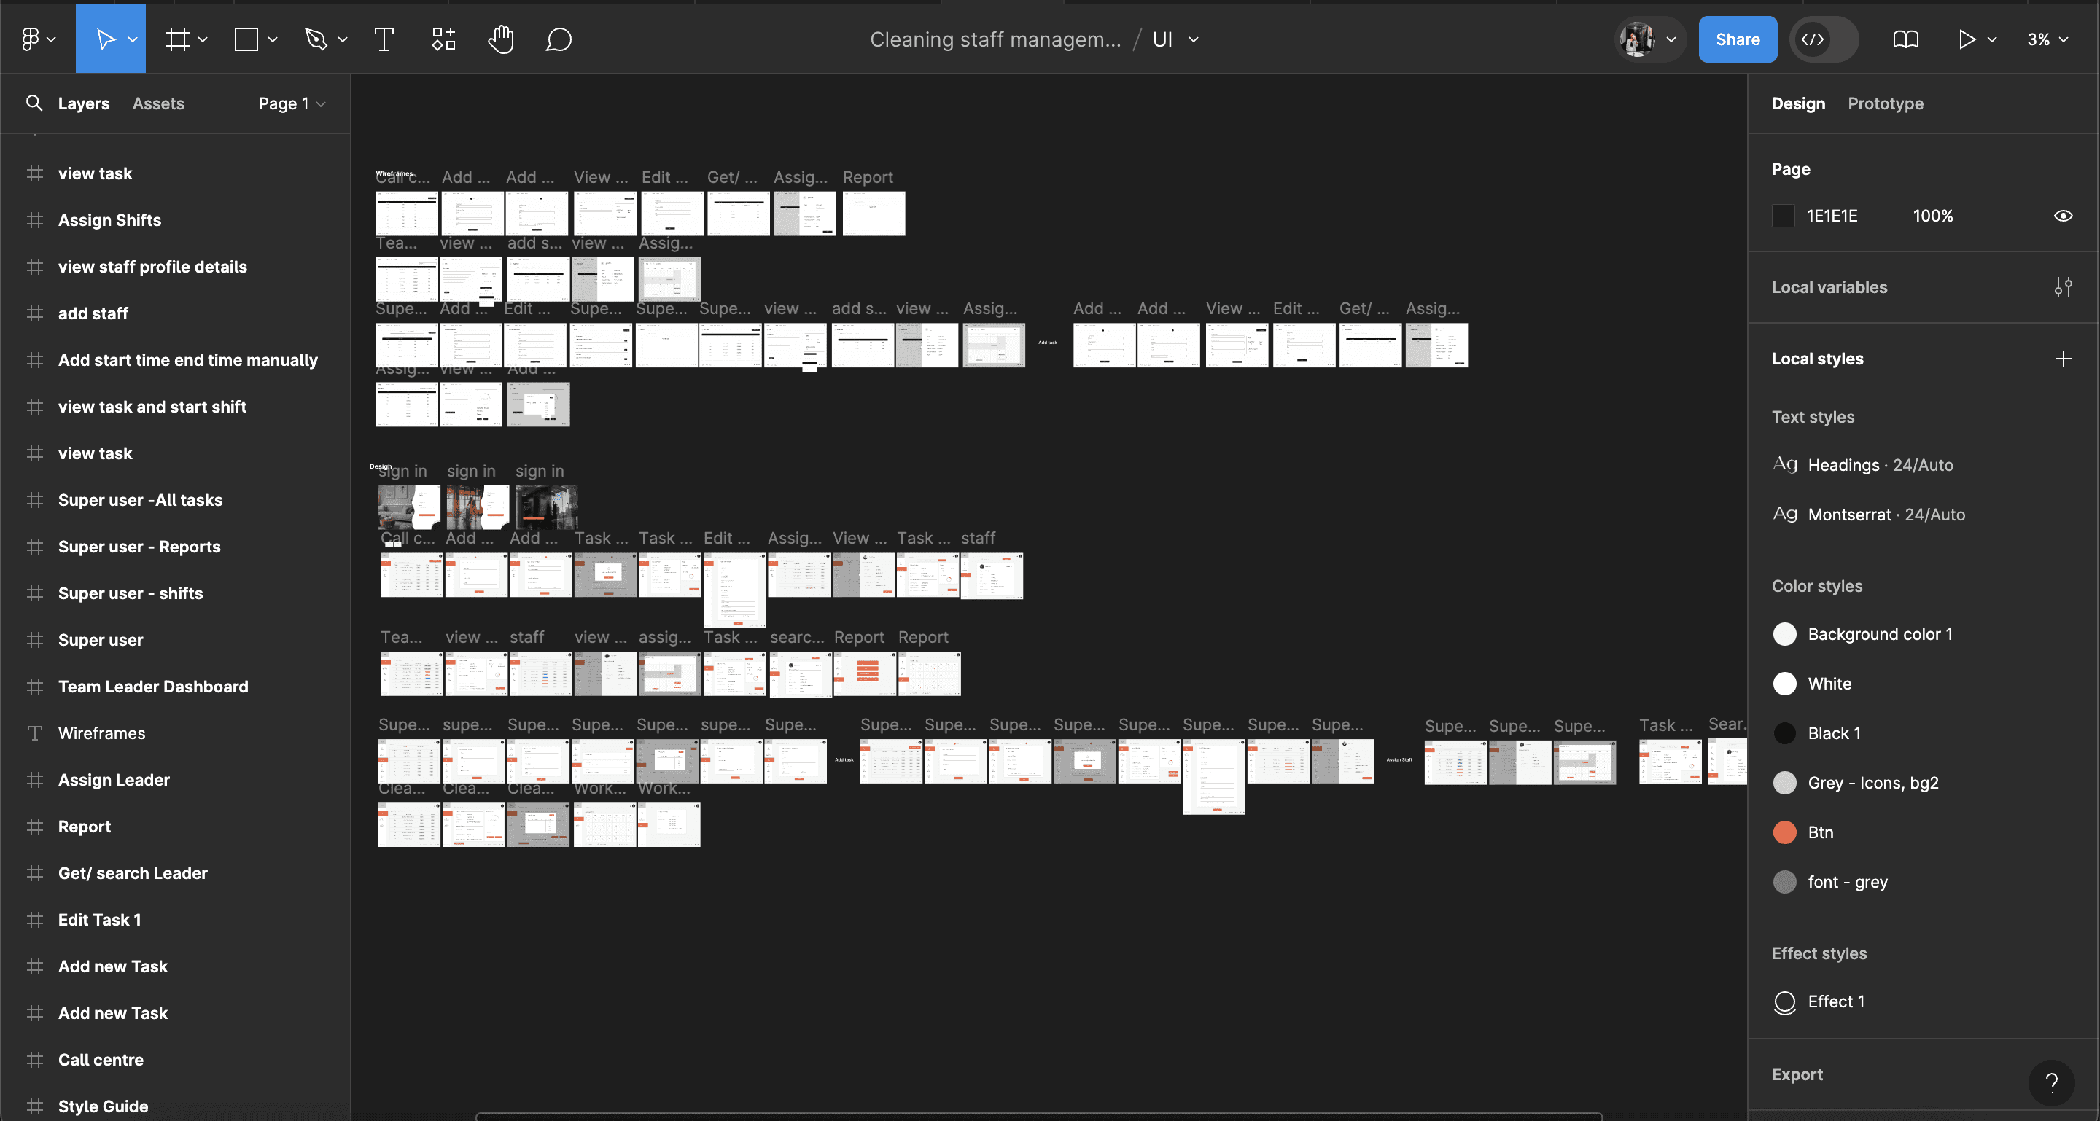Toggle Dev Mode switch
2100x1121 pixels.
coord(1824,39)
